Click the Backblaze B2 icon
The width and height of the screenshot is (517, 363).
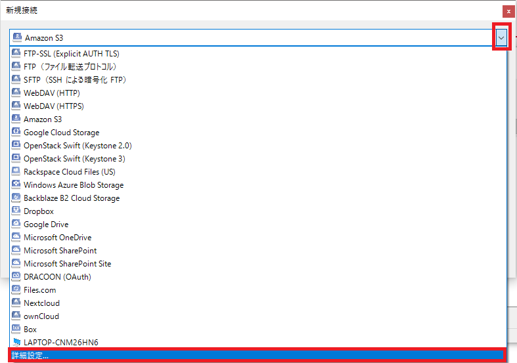point(16,198)
